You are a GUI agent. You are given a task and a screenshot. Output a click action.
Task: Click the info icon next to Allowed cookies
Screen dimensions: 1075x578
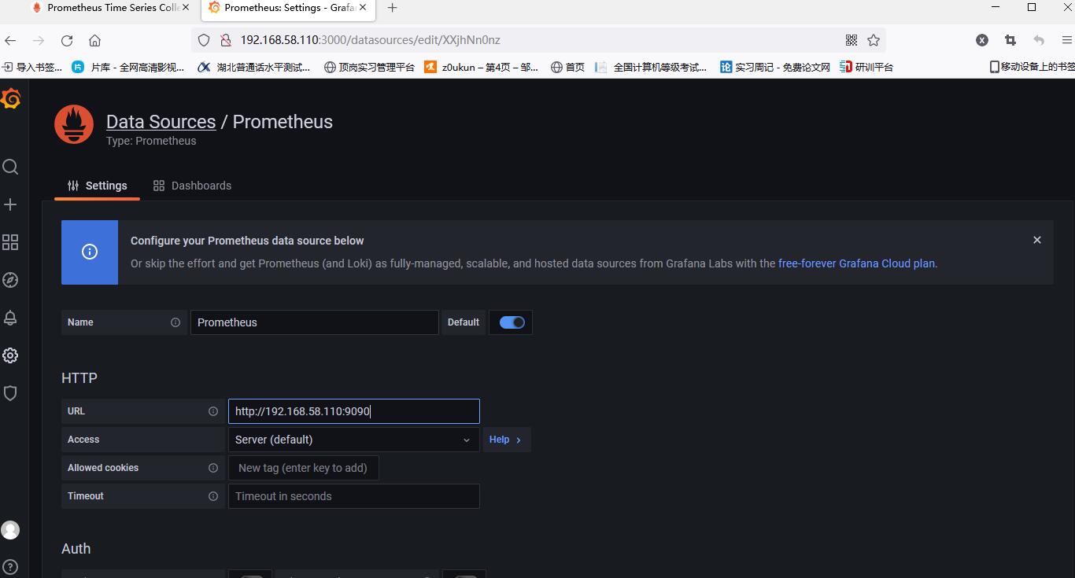[213, 468]
